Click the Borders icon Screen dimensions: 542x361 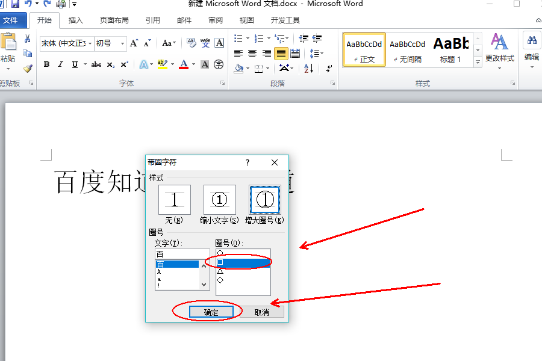click(x=258, y=69)
